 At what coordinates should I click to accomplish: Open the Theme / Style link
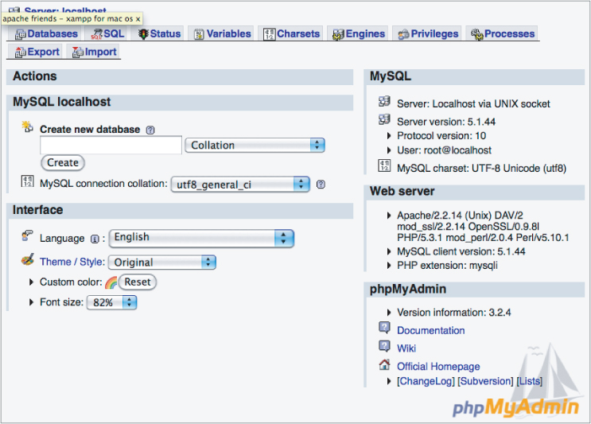72,262
